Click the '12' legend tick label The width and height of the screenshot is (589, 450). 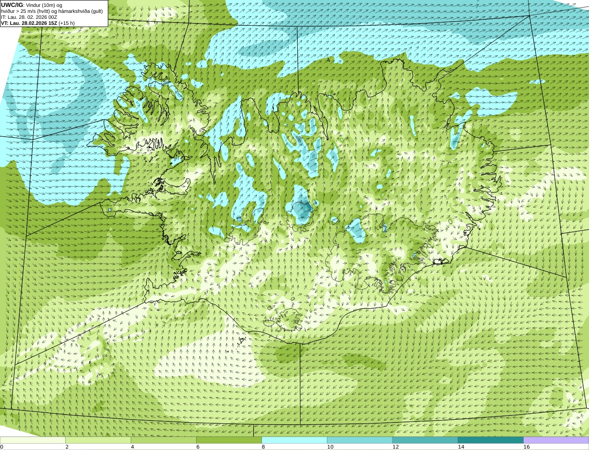[395, 447]
